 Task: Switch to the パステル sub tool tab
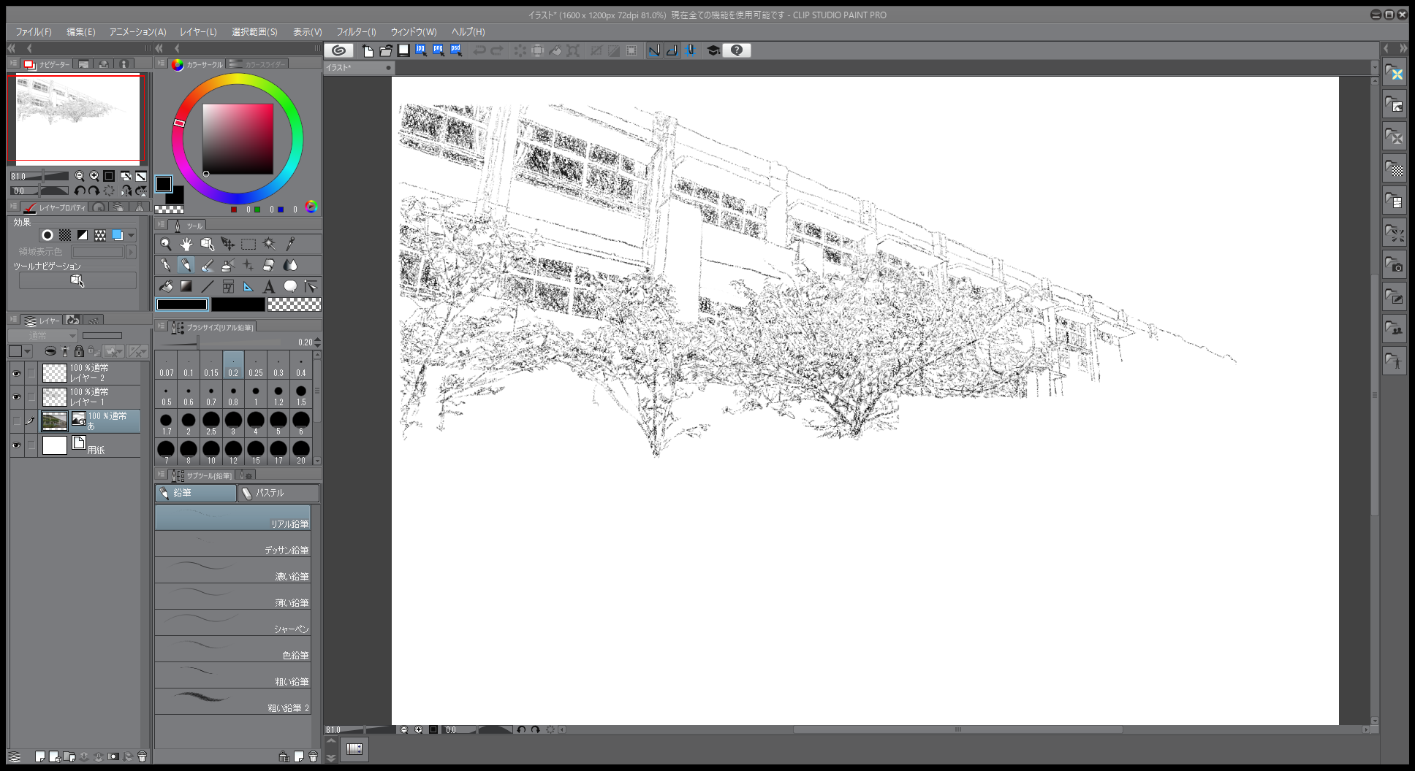278,494
